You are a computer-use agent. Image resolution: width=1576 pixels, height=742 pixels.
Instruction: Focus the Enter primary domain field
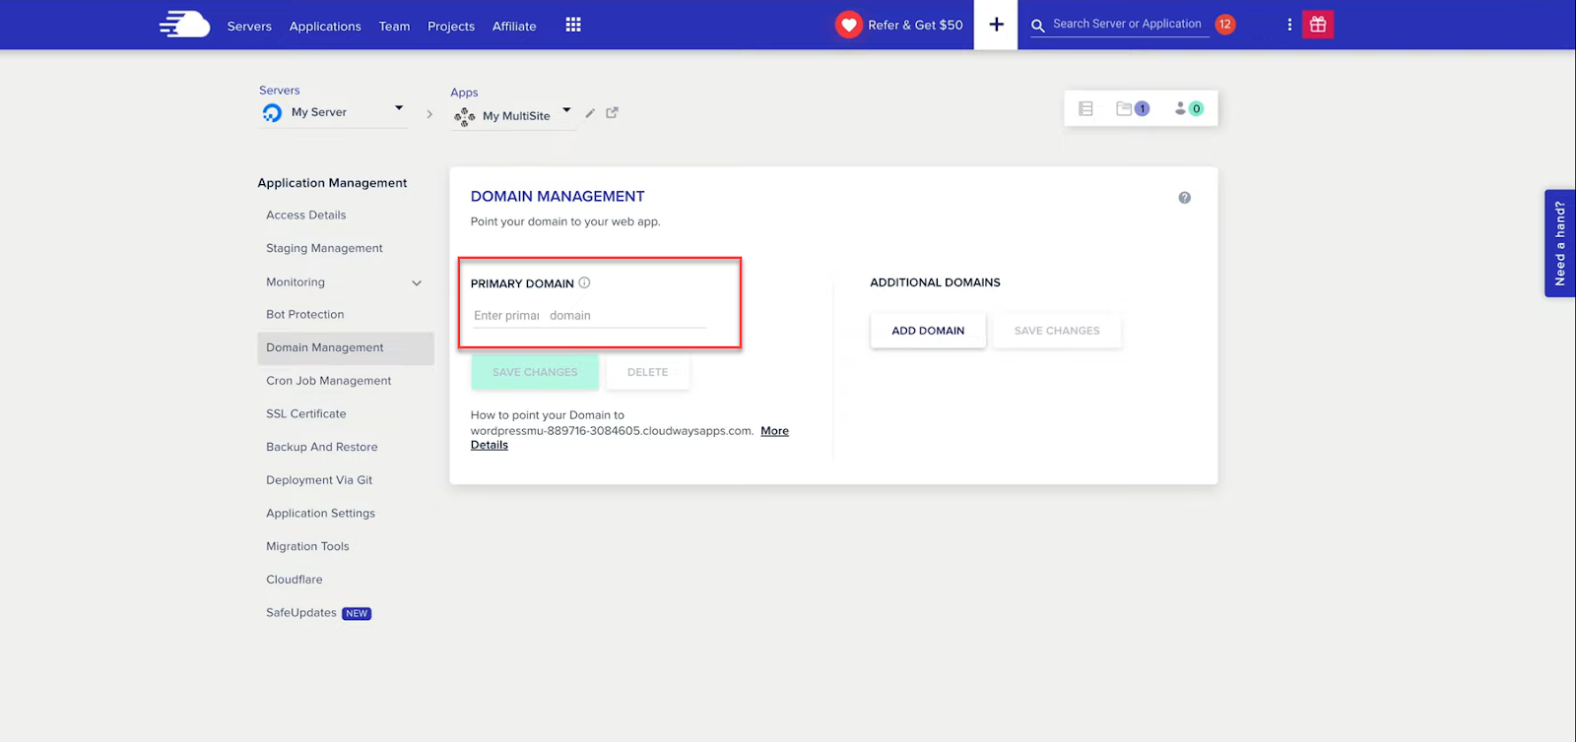(589, 316)
